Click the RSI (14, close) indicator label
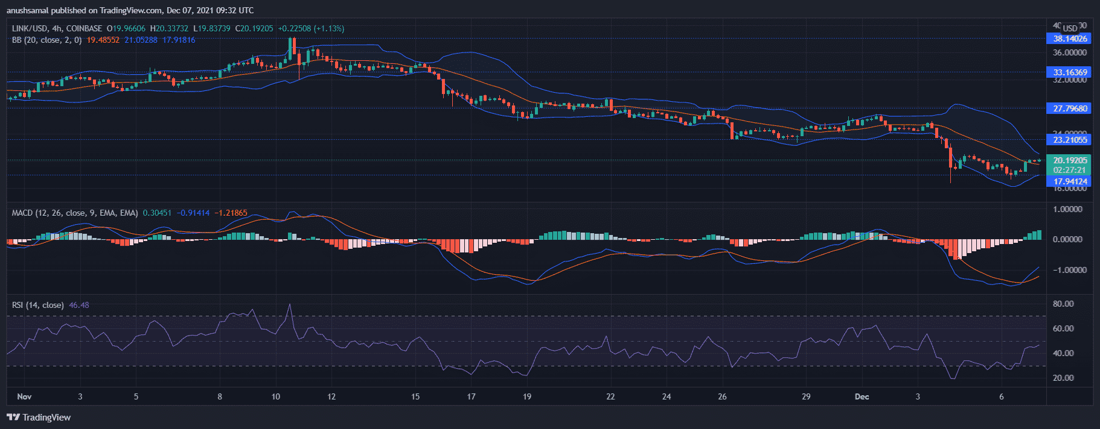This screenshot has width=1100, height=429. [x=38, y=305]
